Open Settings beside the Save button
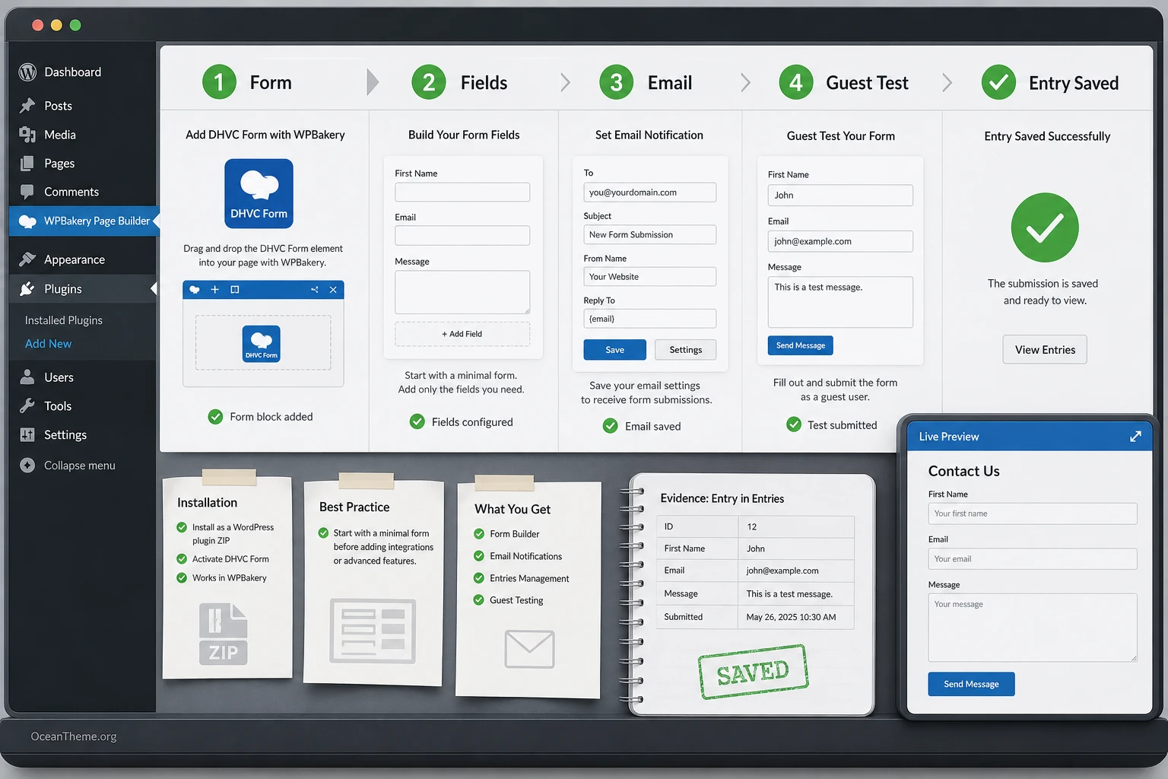This screenshot has height=779, width=1168. [686, 350]
